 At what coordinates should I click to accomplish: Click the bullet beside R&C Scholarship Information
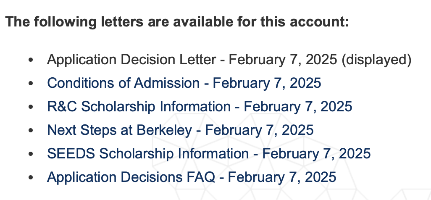(30, 108)
